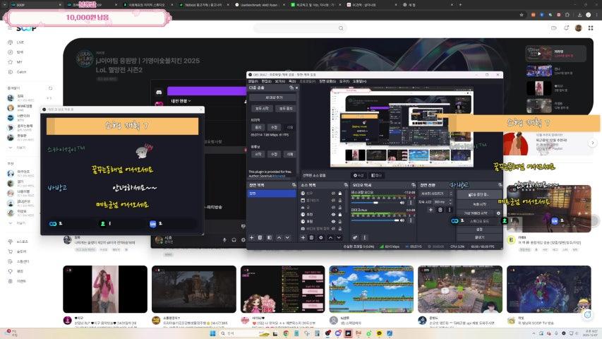Click the SOOP search input field
This screenshot has width=602, height=339.
pyautogui.click(x=296, y=28)
